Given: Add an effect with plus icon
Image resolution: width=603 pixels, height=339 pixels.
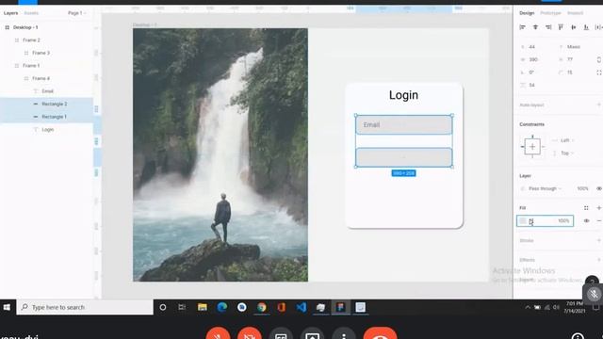Looking at the screenshot, I should coord(599,260).
